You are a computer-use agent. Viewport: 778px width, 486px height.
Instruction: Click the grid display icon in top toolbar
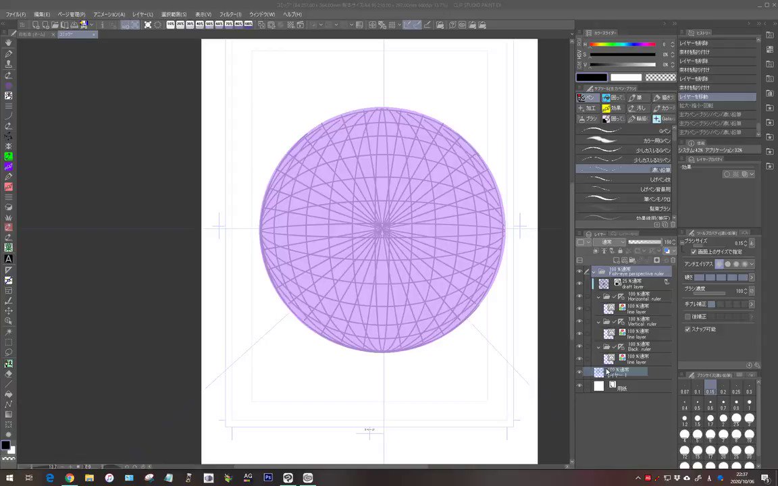[392, 25]
